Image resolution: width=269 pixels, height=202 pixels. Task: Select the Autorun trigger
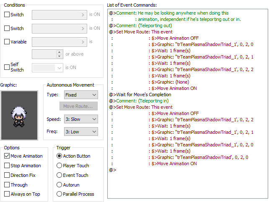point(59,185)
